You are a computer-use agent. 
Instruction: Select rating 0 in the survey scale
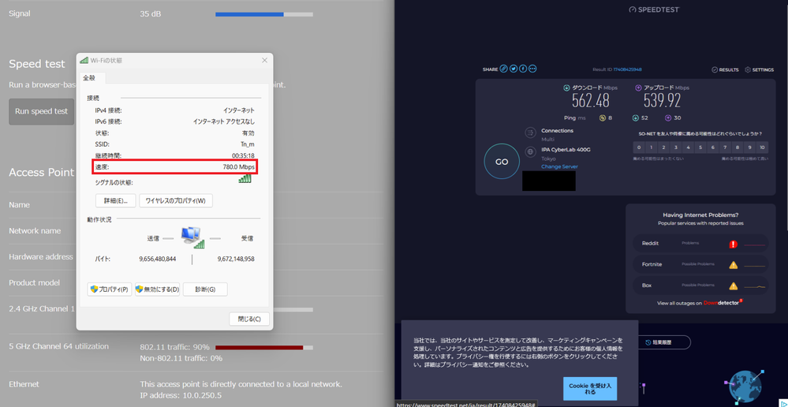pyautogui.click(x=639, y=147)
